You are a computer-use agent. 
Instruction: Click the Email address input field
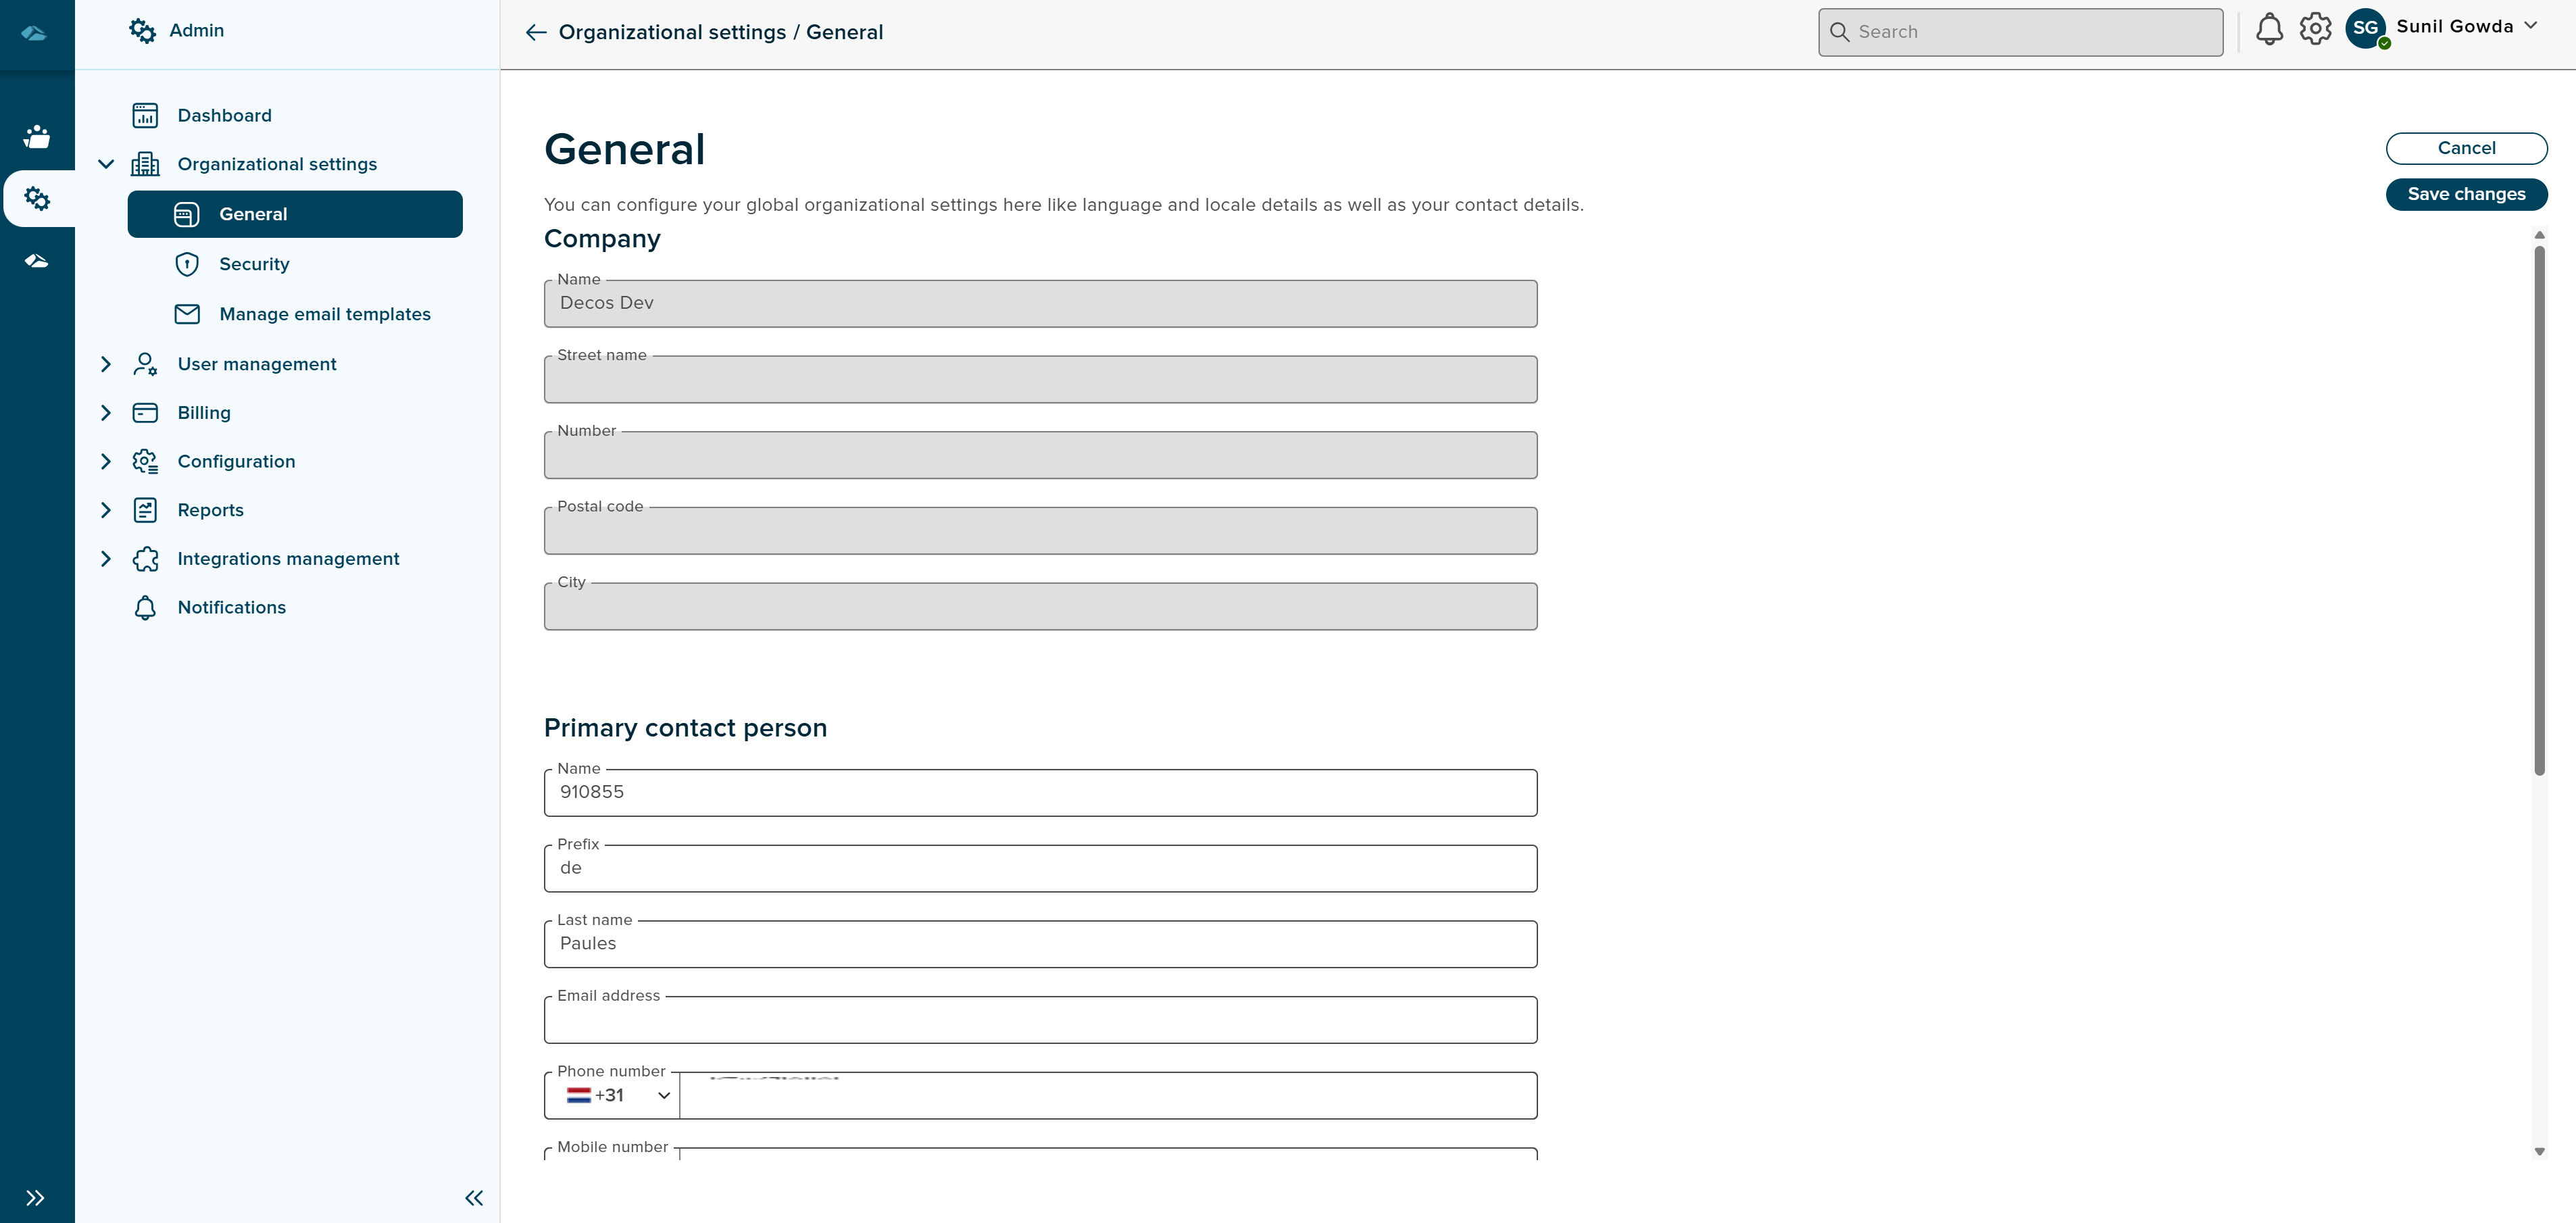(x=1040, y=1022)
